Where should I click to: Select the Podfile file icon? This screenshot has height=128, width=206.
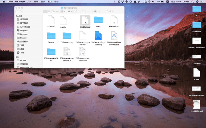[x=63, y=21]
